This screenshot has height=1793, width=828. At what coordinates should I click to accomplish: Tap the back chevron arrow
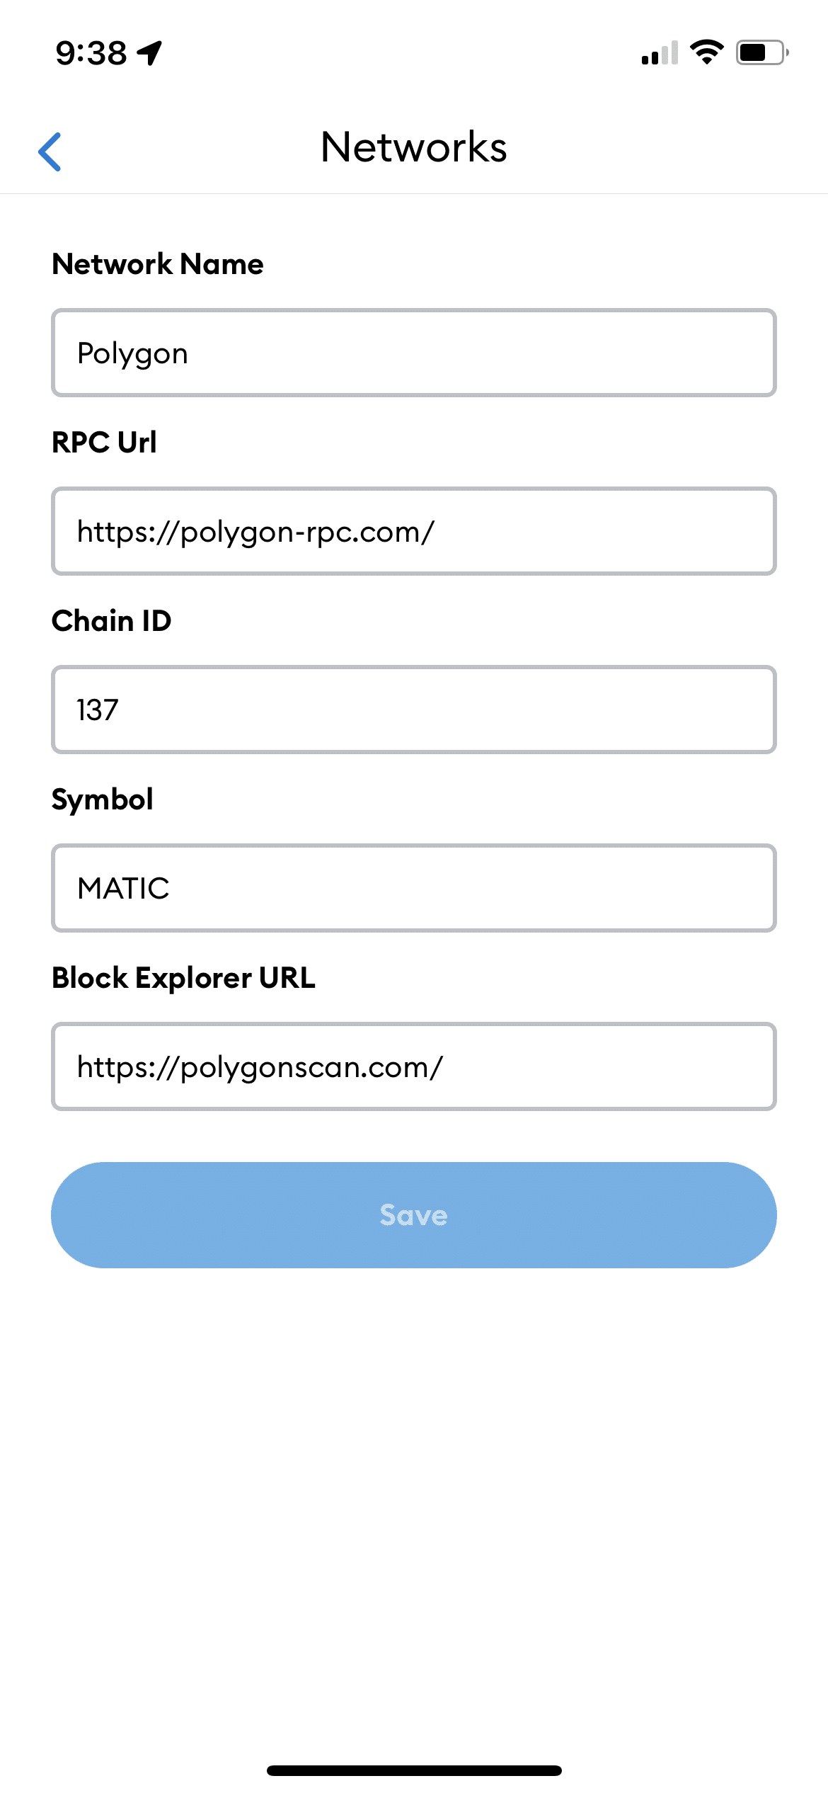pos(50,152)
